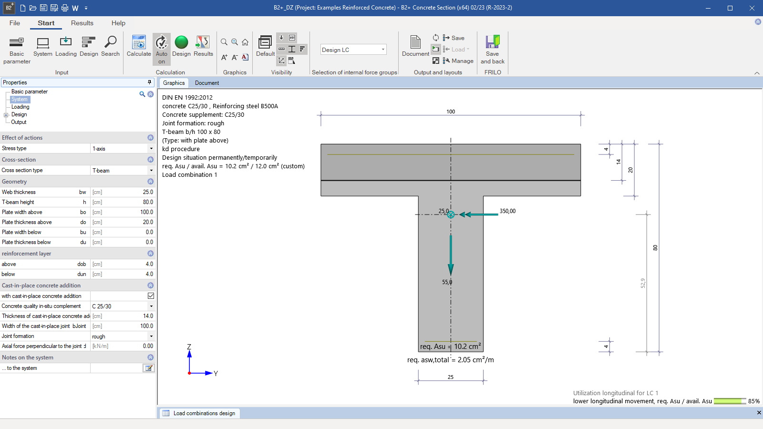Toggle text label visibility (abl icon)
The image size is (763, 429).
(x=292, y=38)
